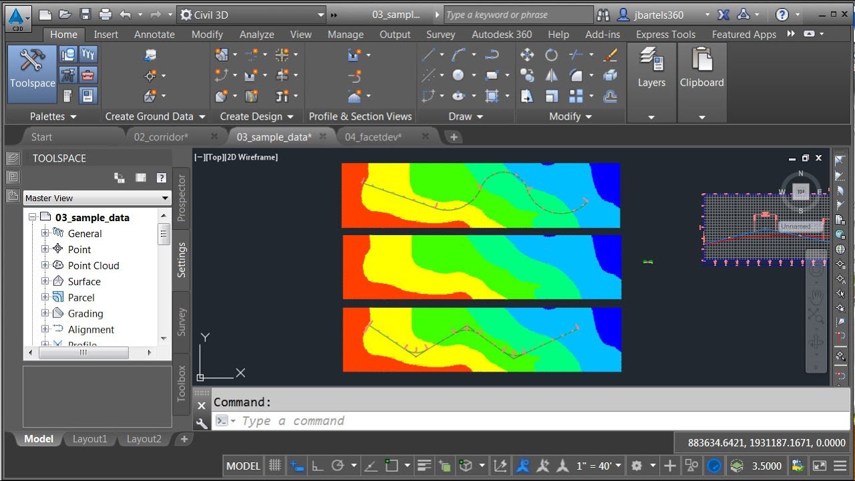
Task: Open the annotation scale 1" = 40' dropdown
Action: [x=599, y=466]
